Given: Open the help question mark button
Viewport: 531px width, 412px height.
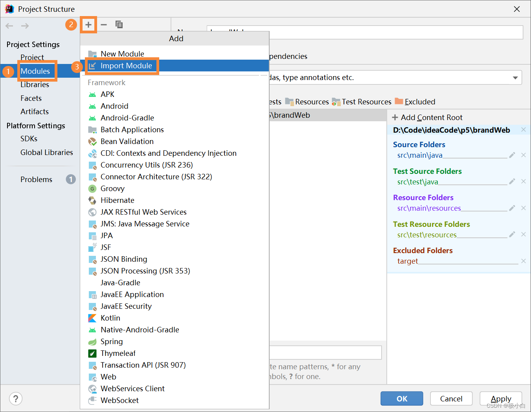Looking at the screenshot, I should [16, 399].
